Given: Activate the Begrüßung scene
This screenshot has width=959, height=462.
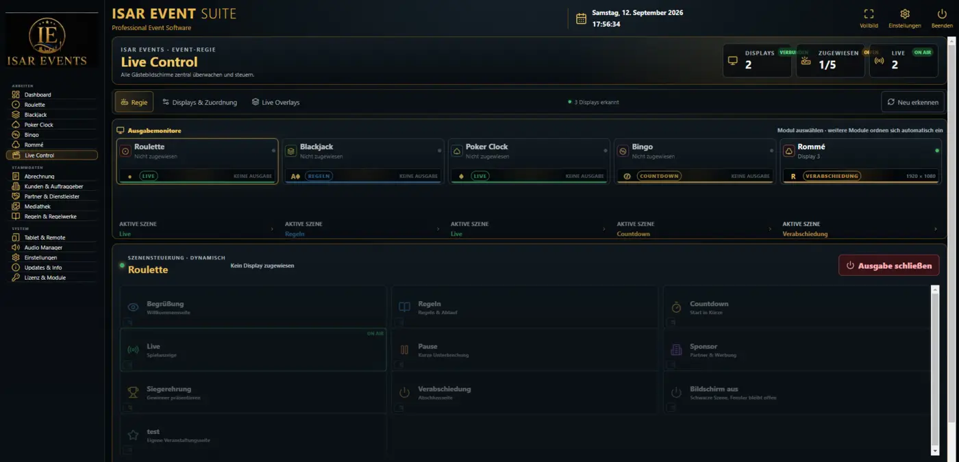Looking at the screenshot, I should pyautogui.click(x=253, y=307).
